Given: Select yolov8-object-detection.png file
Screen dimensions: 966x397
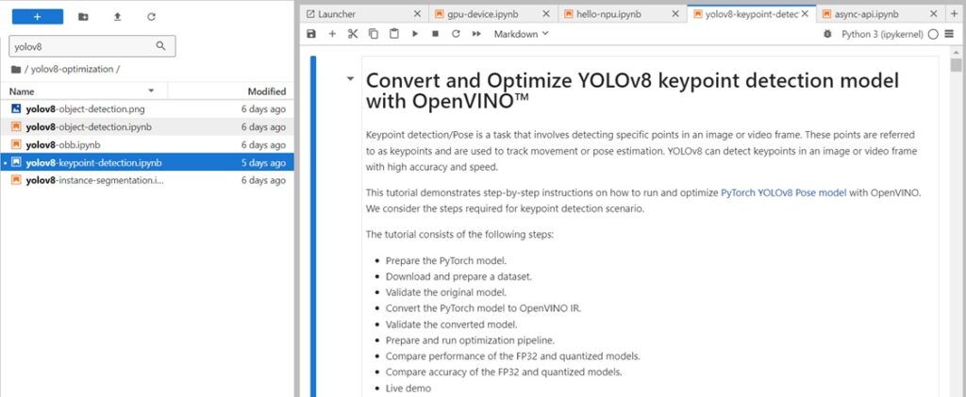Looking at the screenshot, I should (147, 109).
